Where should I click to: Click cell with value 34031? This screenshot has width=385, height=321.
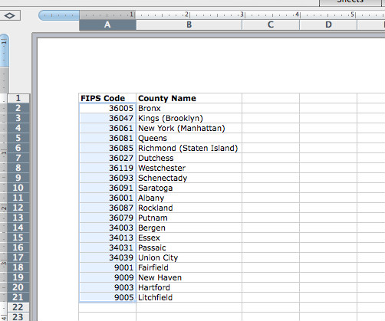pos(107,247)
